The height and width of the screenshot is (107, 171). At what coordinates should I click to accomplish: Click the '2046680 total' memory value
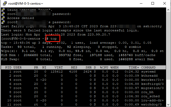[37, 55]
